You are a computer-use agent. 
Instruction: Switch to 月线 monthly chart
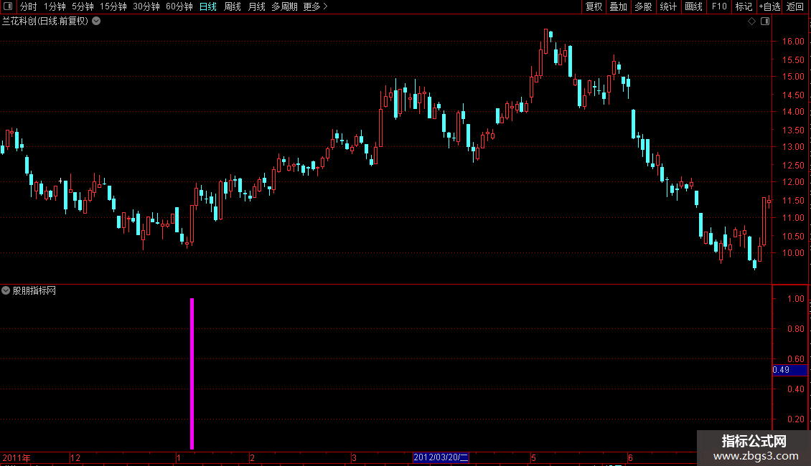pos(256,6)
